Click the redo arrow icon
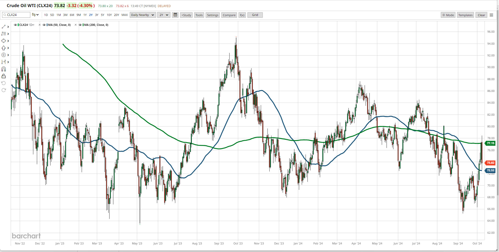Image resolution: width=499 pixels, height=252 pixels. (4, 90)
